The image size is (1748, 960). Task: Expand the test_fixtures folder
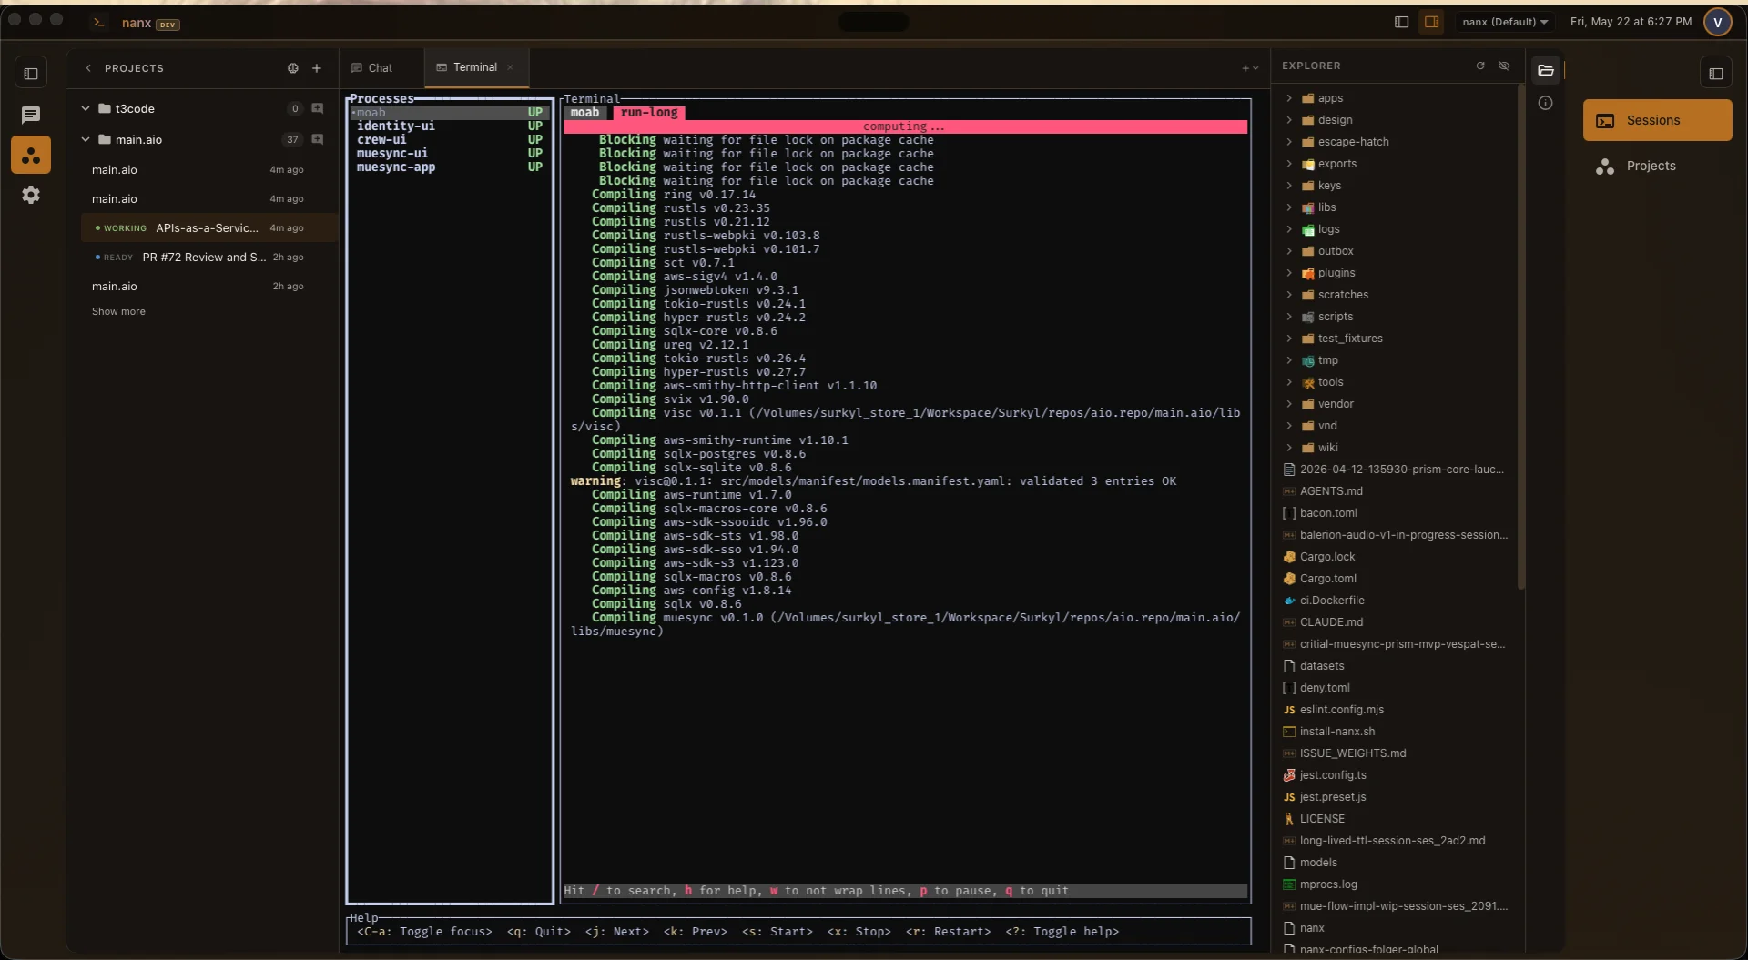pos(1289,339)
